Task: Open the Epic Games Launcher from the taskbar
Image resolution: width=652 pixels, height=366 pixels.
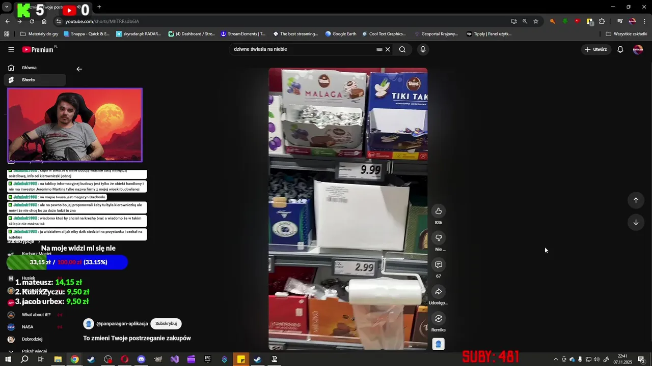Action: (208, 359)
